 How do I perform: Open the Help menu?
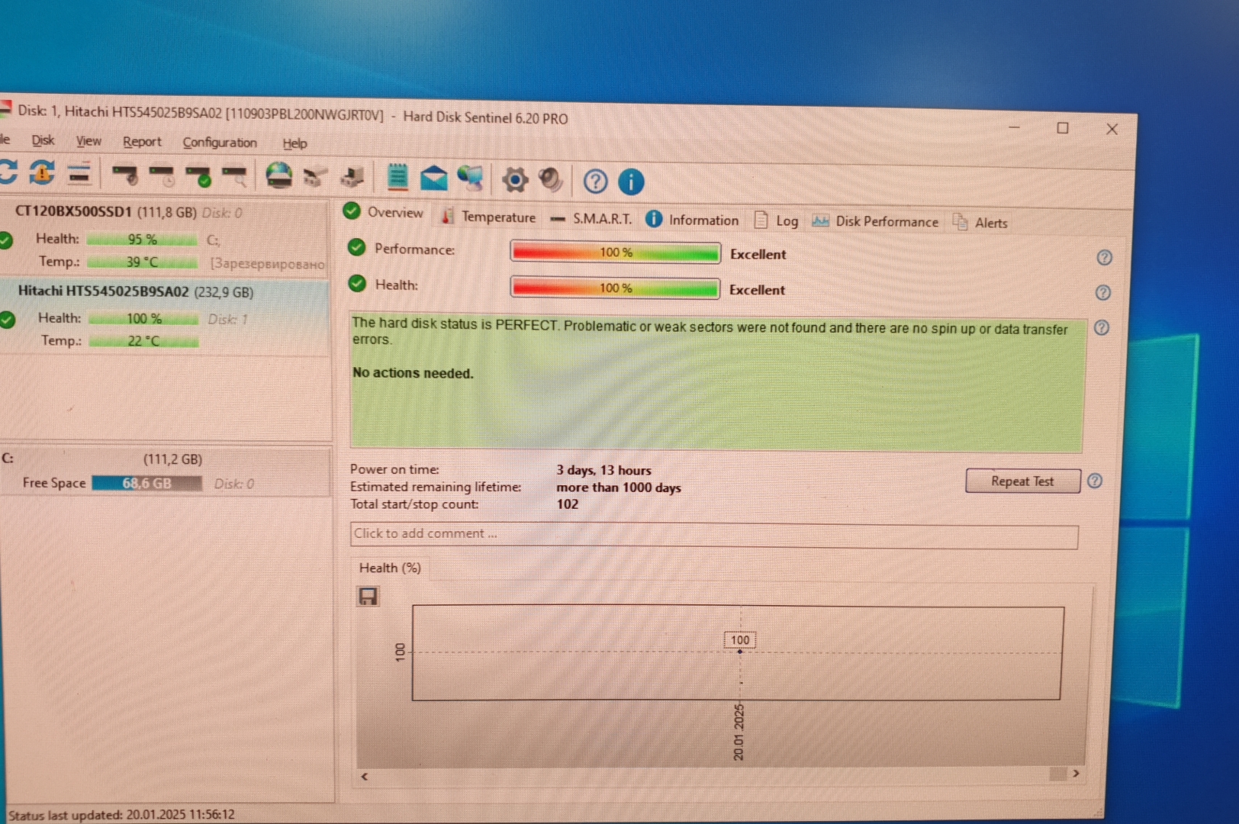[x=294, y=143]
